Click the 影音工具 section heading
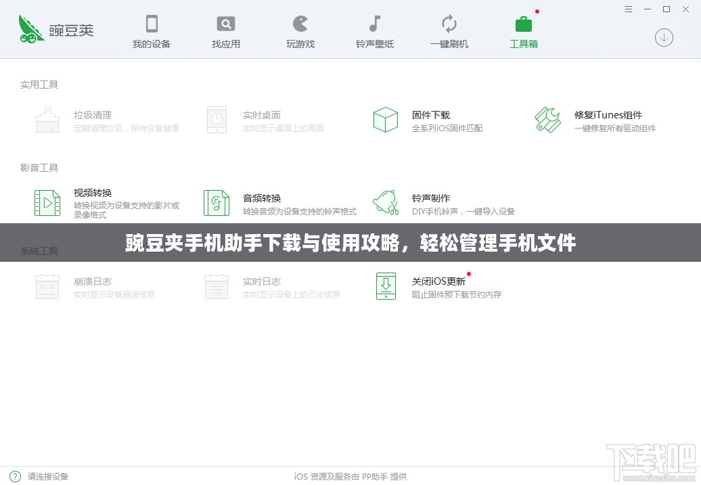This screenshot has height=485, width=701. [39, 168]
